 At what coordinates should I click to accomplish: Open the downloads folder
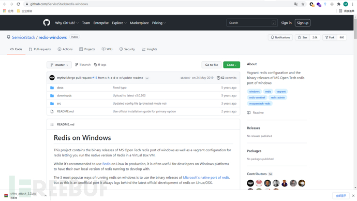(64, 95)
